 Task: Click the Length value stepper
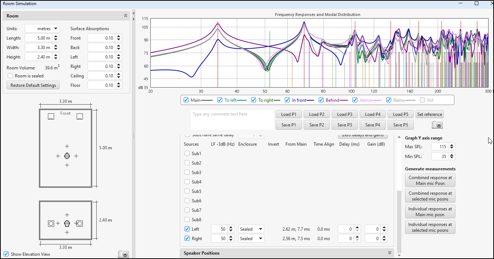56,38
